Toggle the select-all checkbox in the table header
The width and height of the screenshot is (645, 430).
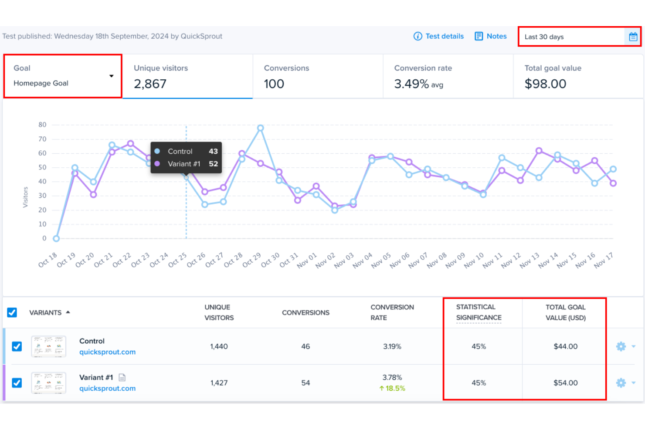coord(12,312)
